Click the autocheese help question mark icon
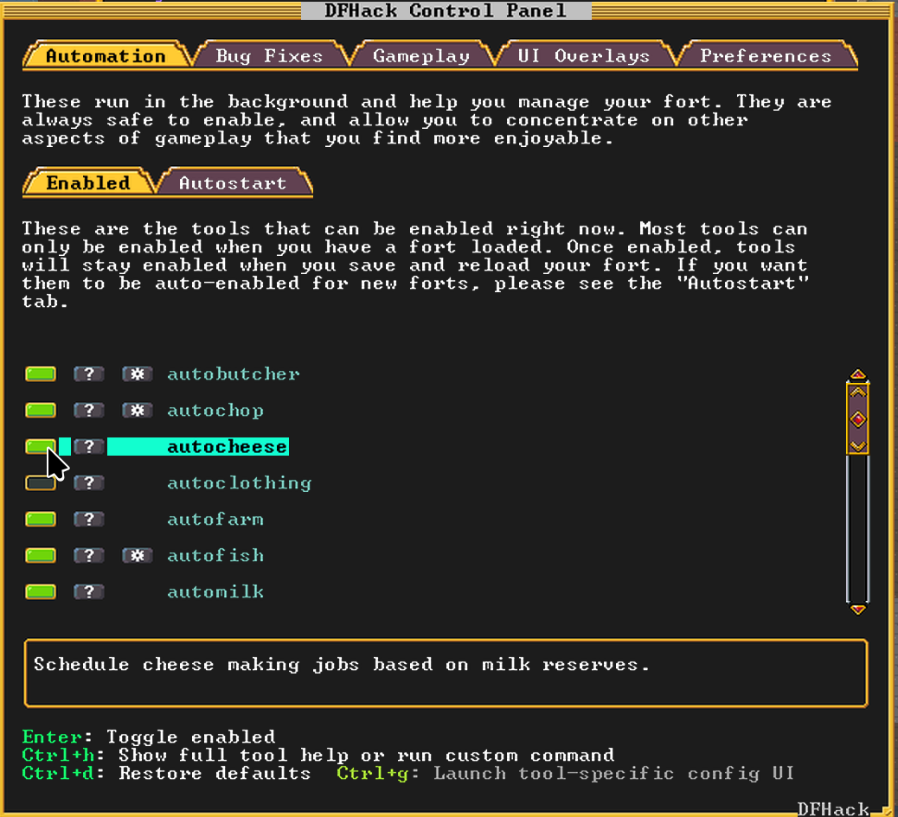The height and width of the screenshot is (817, 898). (x=88, y=446)
